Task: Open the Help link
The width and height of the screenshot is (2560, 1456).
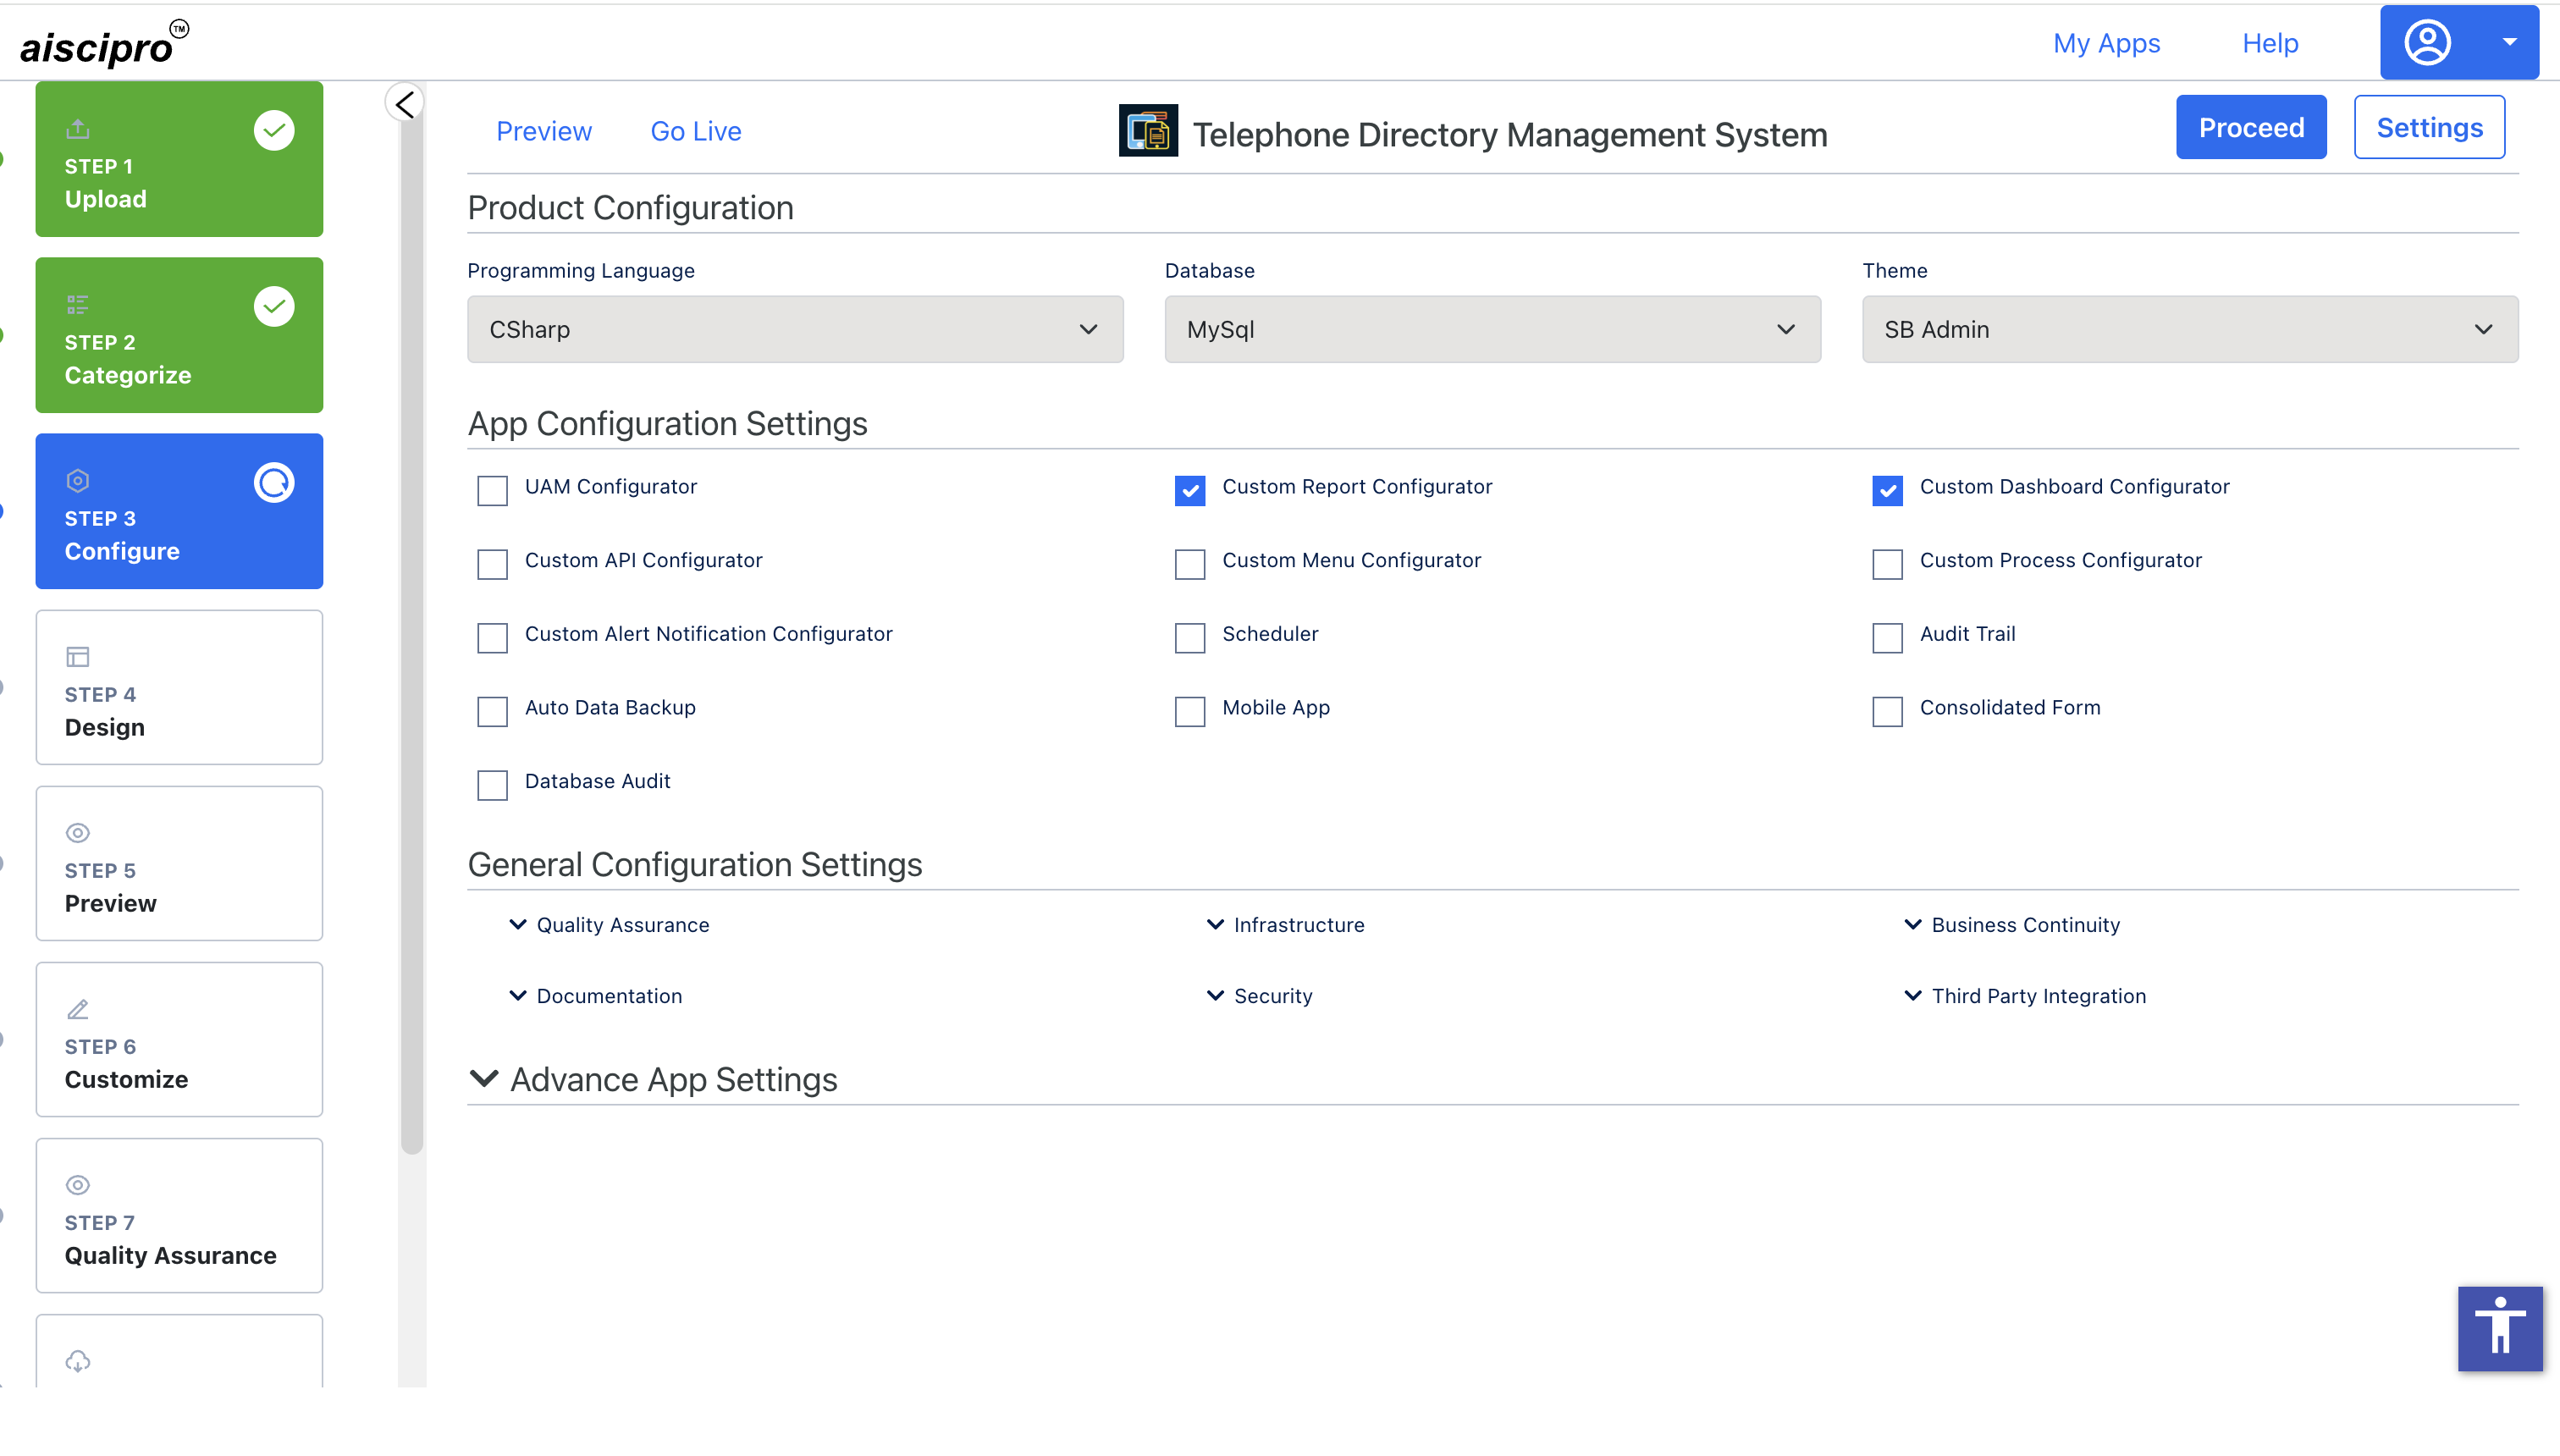Action: [x=2270, y=43]
